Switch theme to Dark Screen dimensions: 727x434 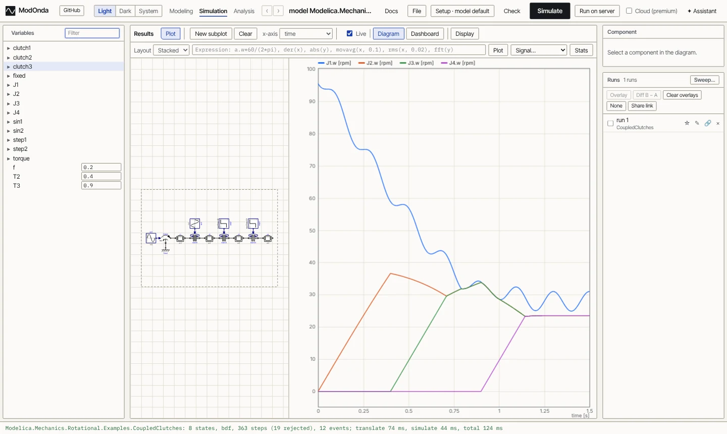click(x=125, y=11)
